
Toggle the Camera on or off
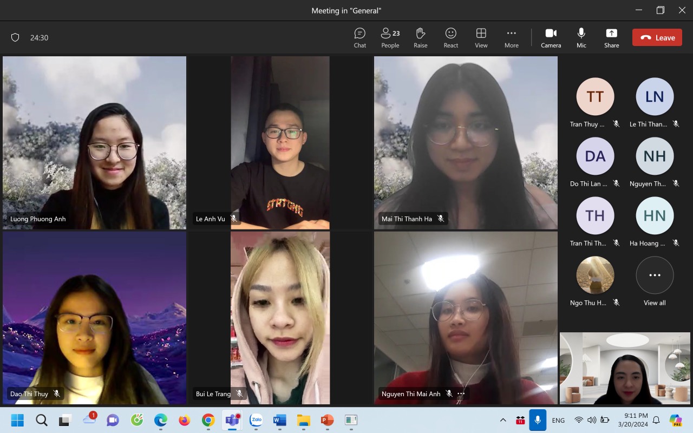tap(551, 37)
